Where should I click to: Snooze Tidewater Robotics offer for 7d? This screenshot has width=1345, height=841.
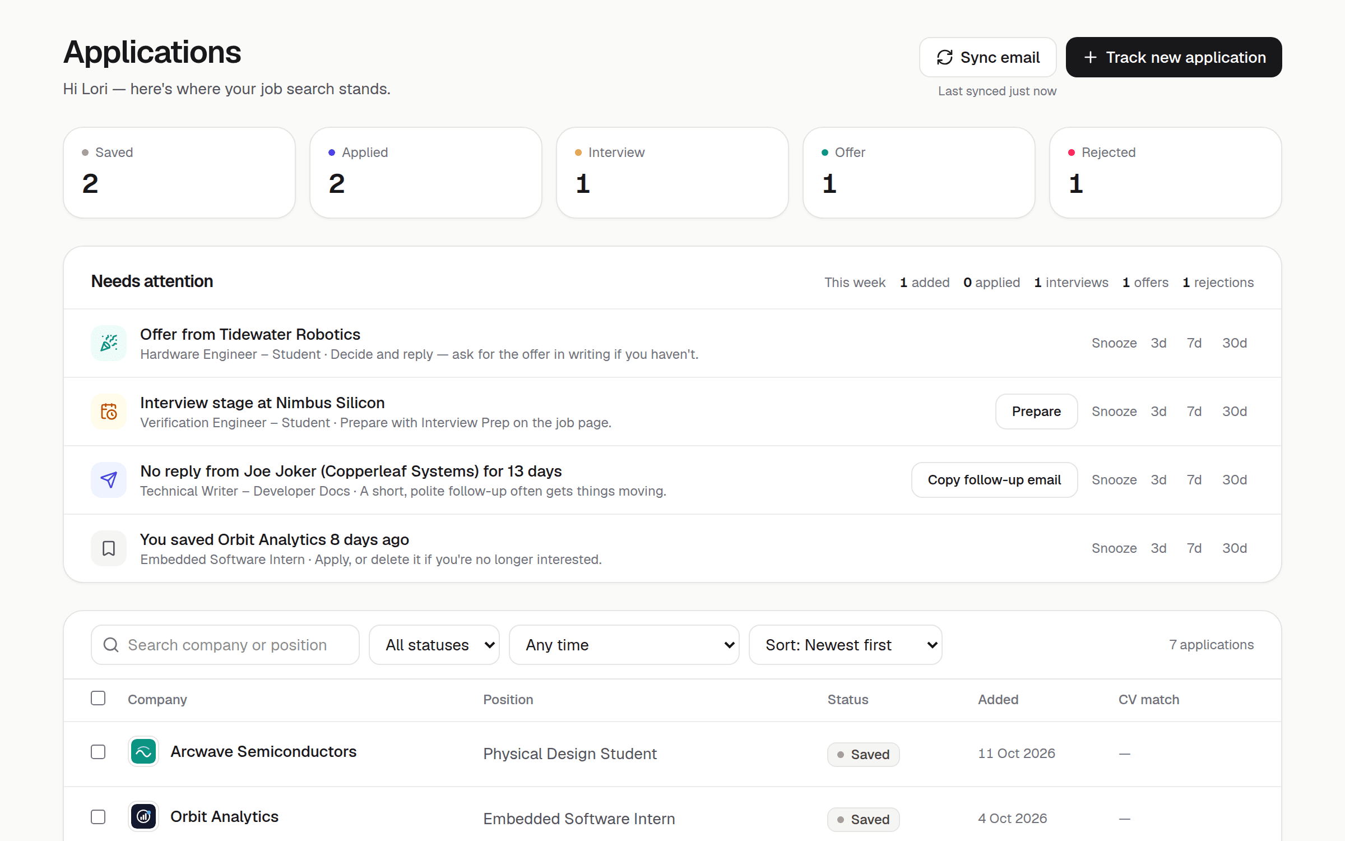(1194, 343)
